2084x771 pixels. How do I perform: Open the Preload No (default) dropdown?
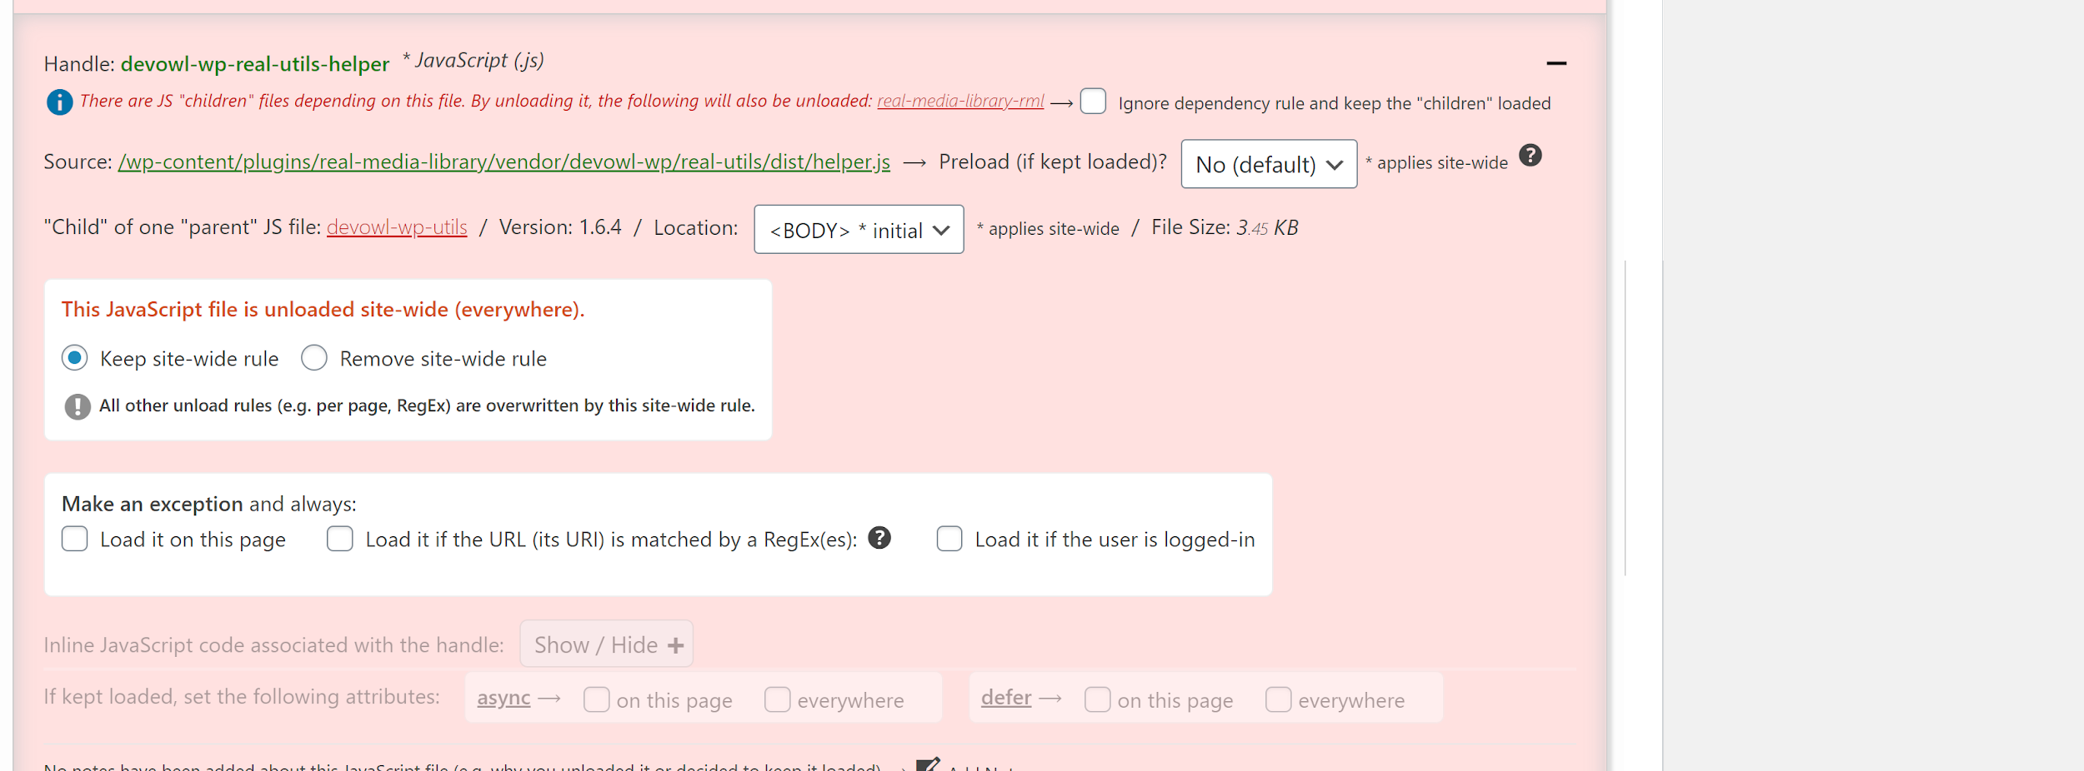tap(1268, 164)
